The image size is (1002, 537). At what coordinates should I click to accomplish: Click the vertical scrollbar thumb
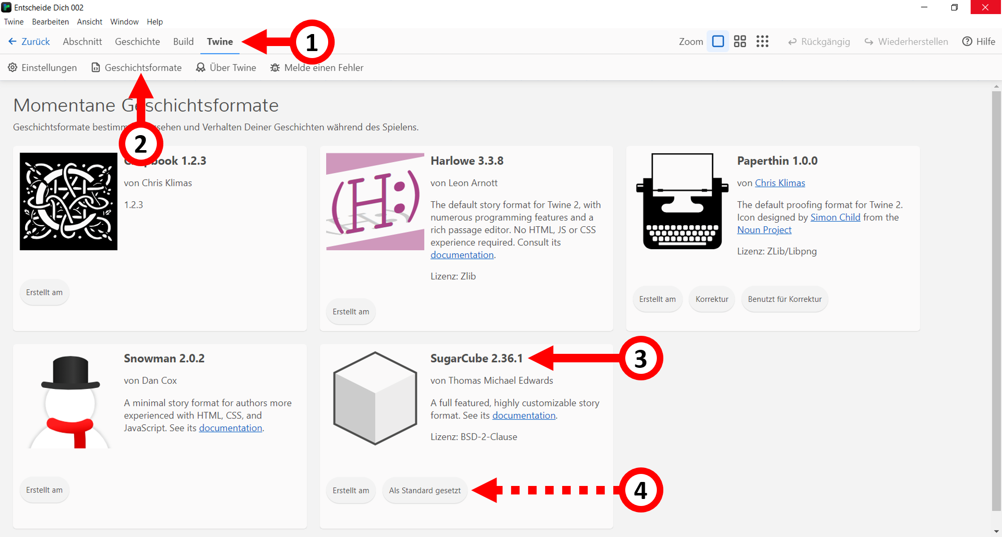996,300
